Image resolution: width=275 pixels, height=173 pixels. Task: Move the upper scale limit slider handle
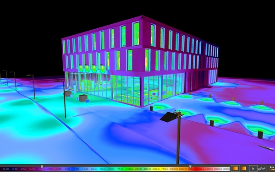190,167
